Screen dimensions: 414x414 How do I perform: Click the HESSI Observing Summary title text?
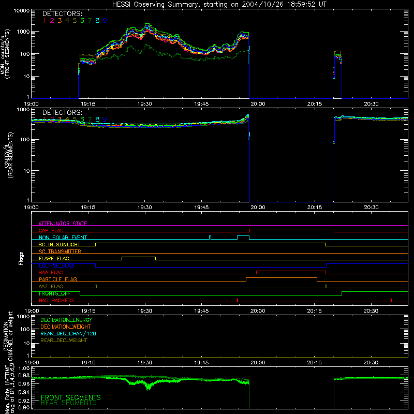219,5
